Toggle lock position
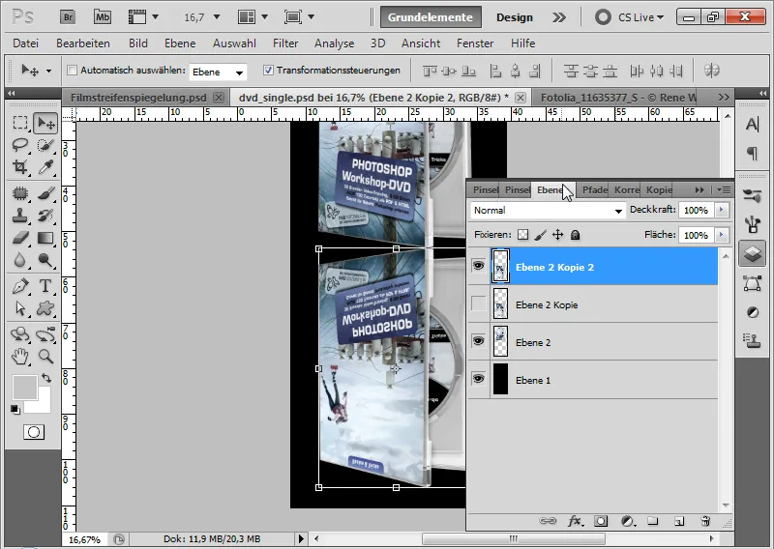 pos(558,235)
